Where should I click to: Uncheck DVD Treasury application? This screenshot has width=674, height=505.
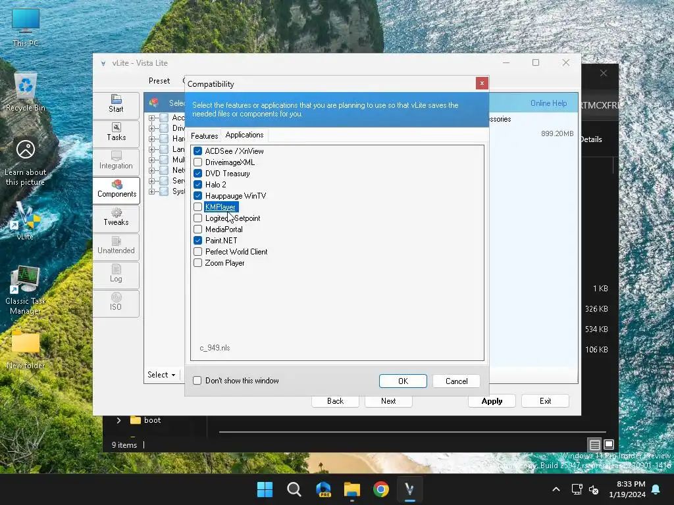click(197, 174)
